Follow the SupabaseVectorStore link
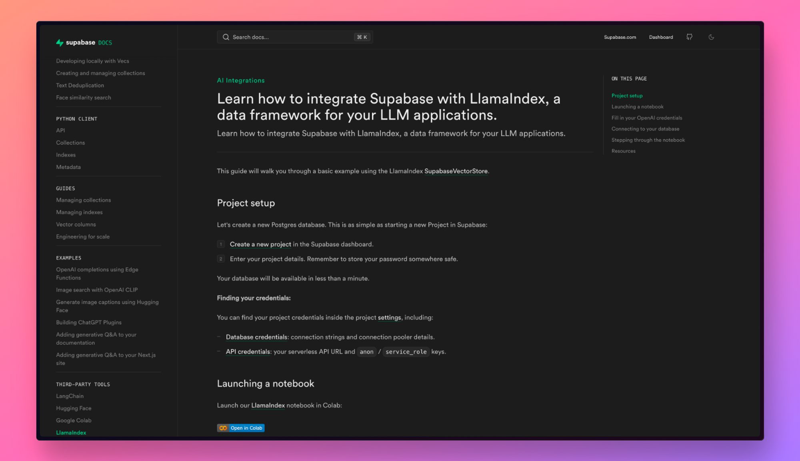 [x=456, y=171]
